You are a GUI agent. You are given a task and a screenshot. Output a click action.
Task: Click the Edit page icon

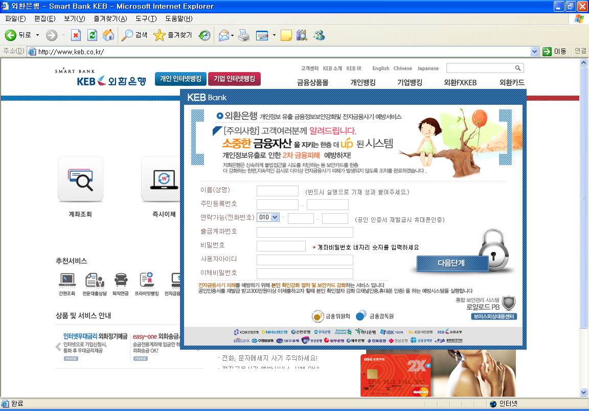(262, 35)
